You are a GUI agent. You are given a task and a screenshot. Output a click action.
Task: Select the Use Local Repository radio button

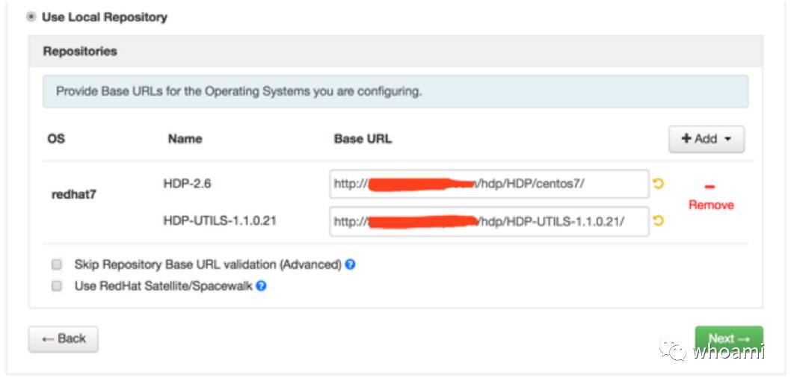coord(31,16)
